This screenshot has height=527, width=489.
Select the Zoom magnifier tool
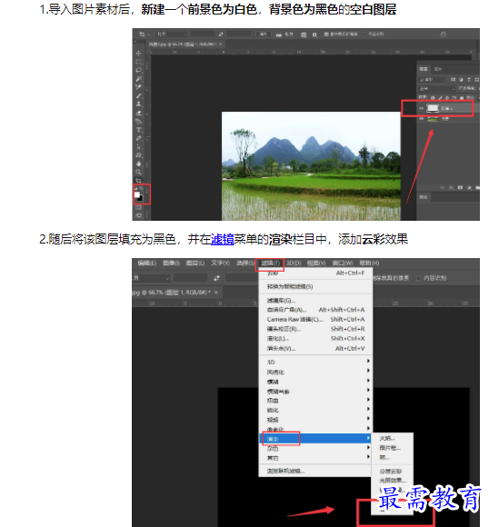[x=138, y=172]
